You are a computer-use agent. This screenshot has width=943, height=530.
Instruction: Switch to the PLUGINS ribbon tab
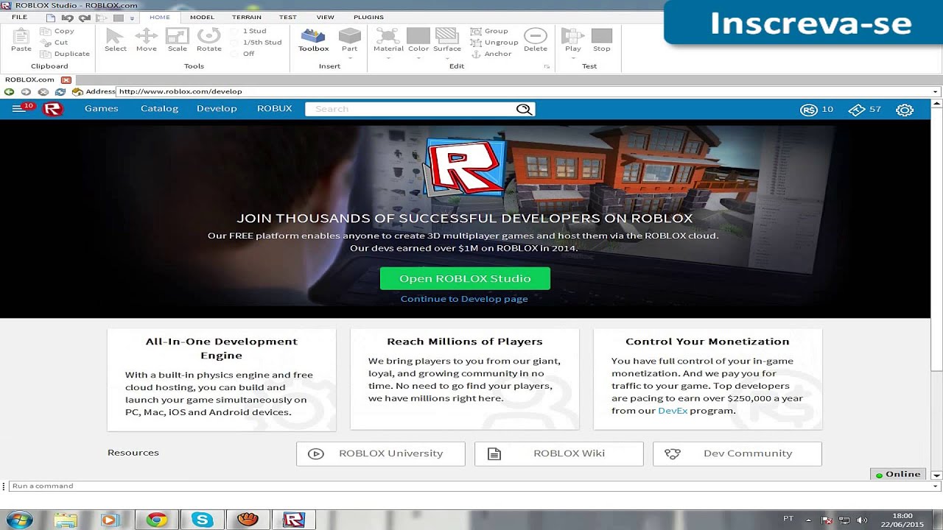click(x=368, y=17)
